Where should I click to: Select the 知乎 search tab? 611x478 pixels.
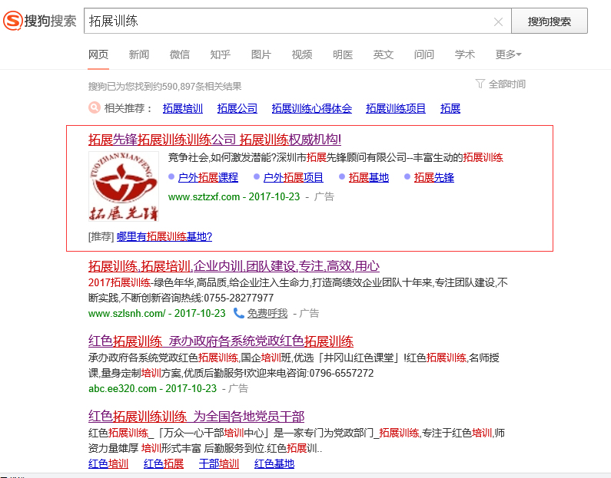[x=220, y=54]
